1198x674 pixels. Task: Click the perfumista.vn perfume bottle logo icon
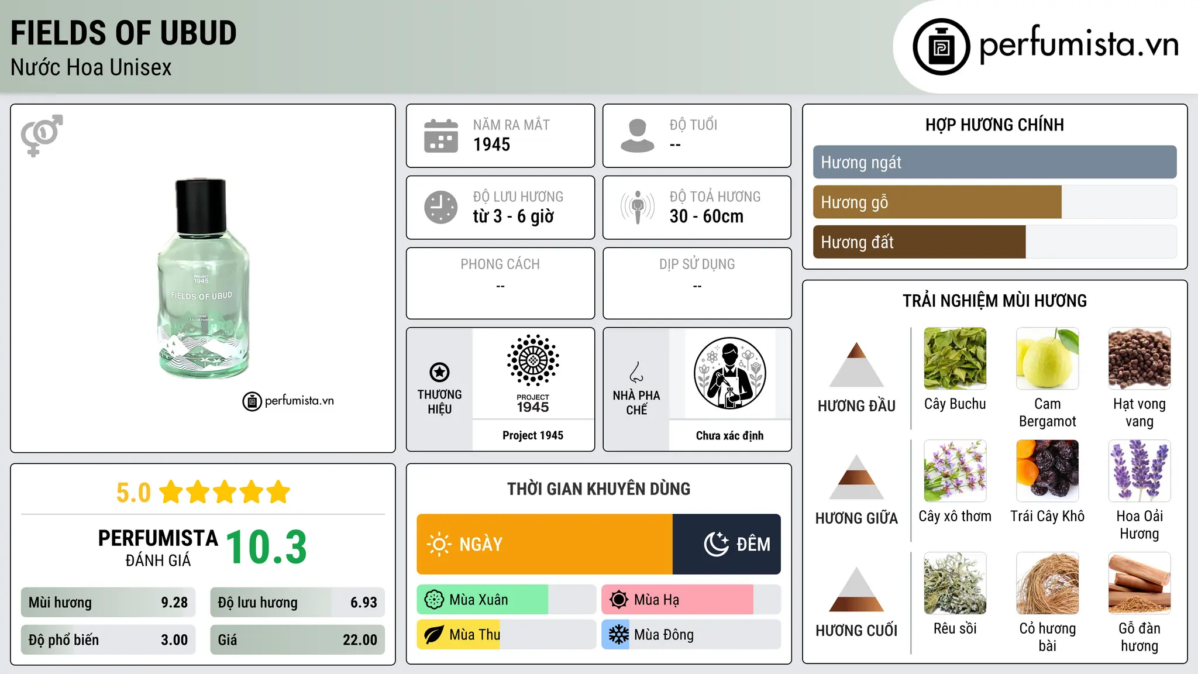(941, 47)
